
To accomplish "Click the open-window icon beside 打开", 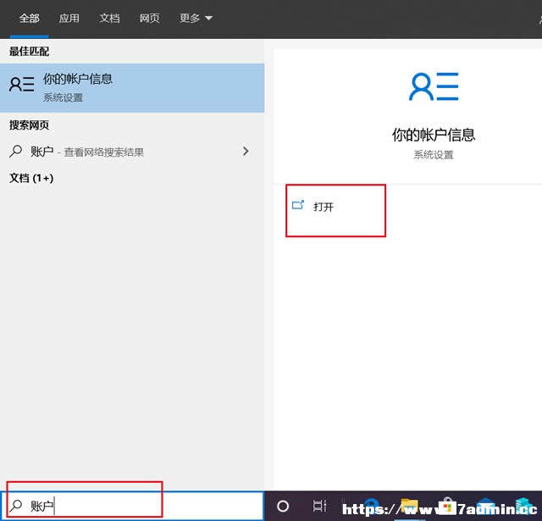I will point(297,205).
